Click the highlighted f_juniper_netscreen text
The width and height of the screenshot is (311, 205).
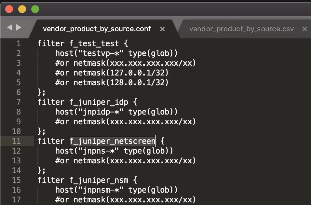pyautogui.click(x=113, y=141)
